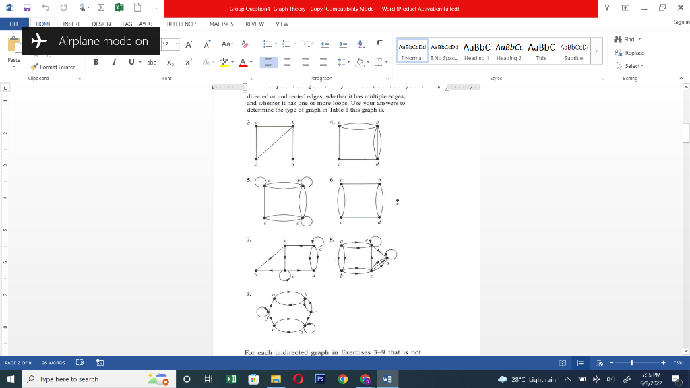
Task: Open Find in Editing group
Action: point(625,39)
